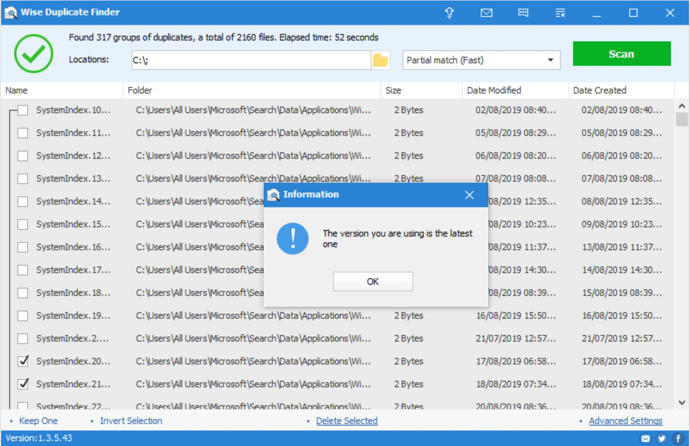Click the Keep One link
Screen dimensions: 690x446
tap(38, 421)
